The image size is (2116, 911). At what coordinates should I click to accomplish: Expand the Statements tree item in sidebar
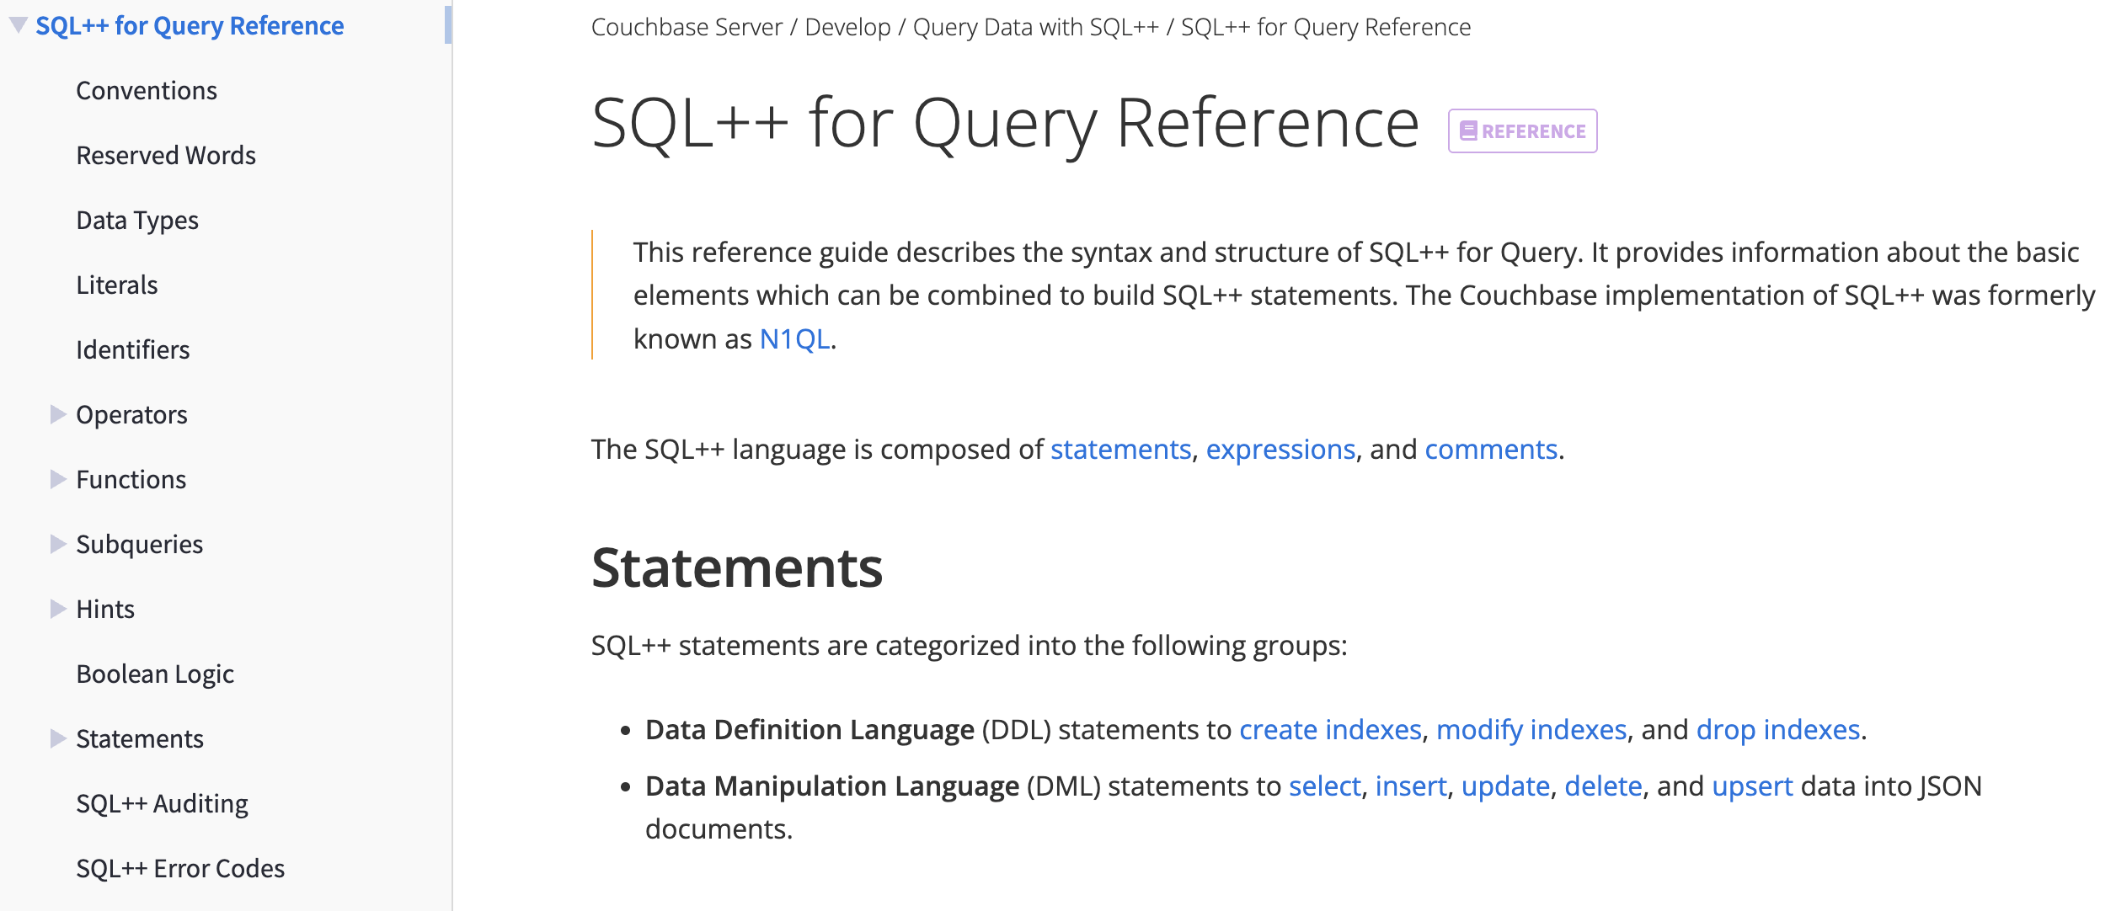(x=57, y=738)
